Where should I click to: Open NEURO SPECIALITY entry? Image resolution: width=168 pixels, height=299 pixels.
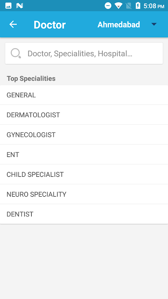coord(84,194)
